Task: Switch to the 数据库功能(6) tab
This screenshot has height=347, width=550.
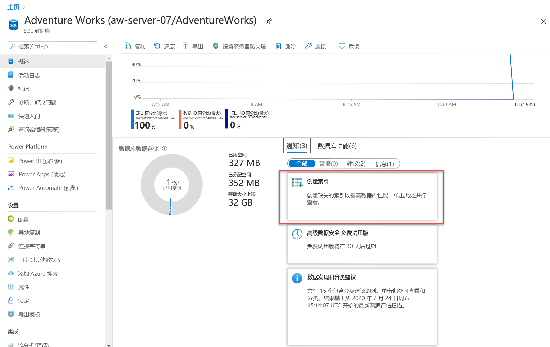Action: (337, 146)
